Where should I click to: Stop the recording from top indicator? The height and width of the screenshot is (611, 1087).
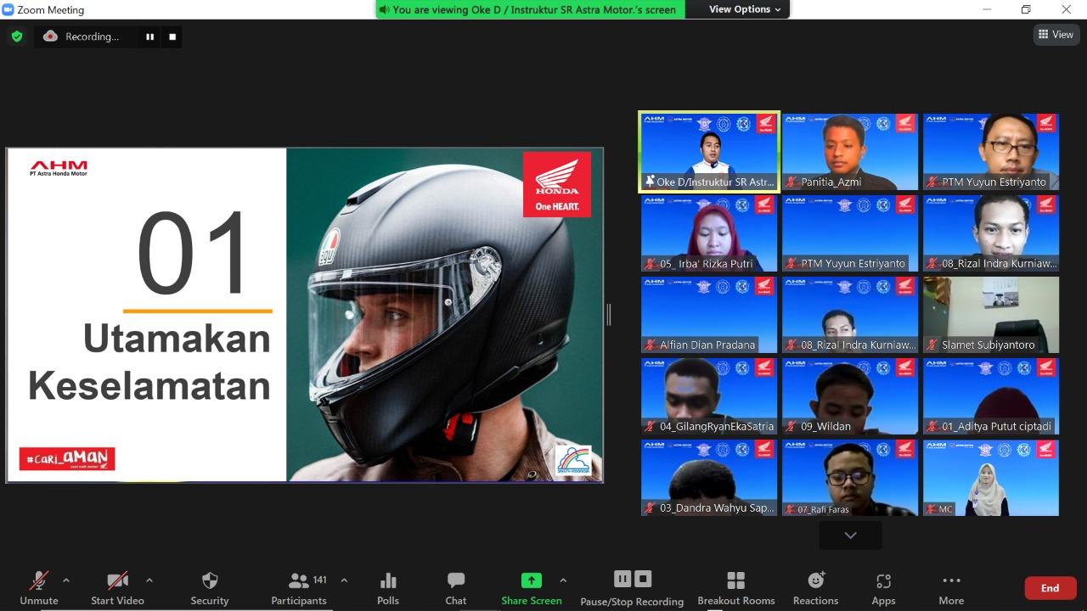point(172,36)
